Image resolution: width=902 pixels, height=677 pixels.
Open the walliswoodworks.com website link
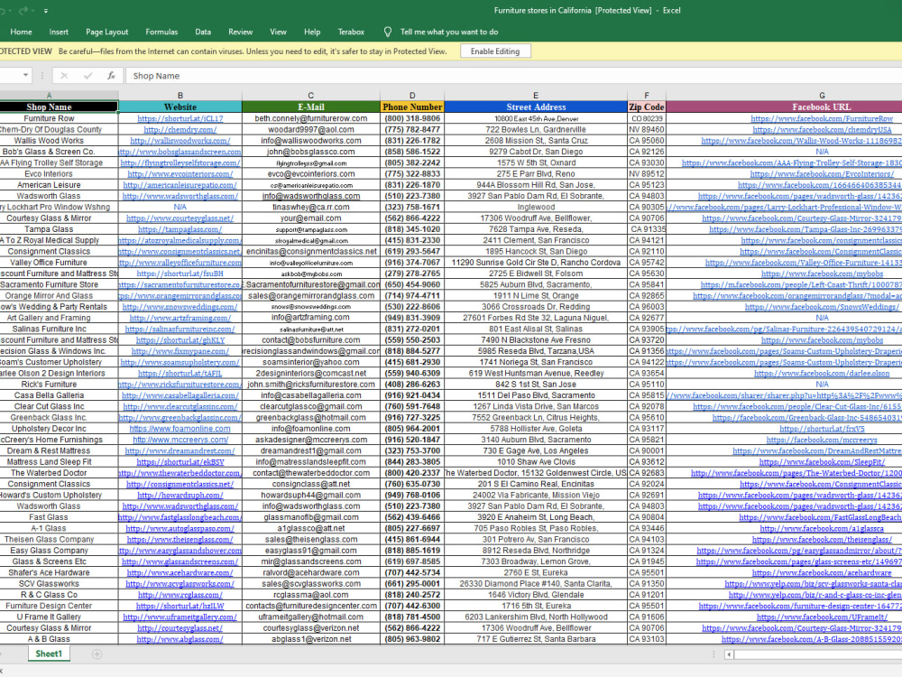(x=180, y=141)
